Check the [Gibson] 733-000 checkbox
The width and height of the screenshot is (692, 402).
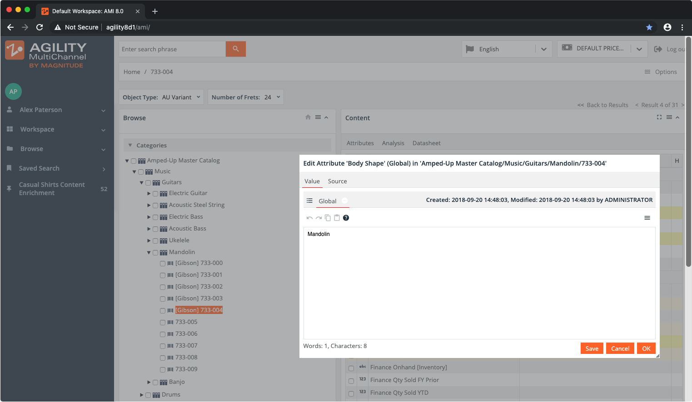[x=163, y=264]
